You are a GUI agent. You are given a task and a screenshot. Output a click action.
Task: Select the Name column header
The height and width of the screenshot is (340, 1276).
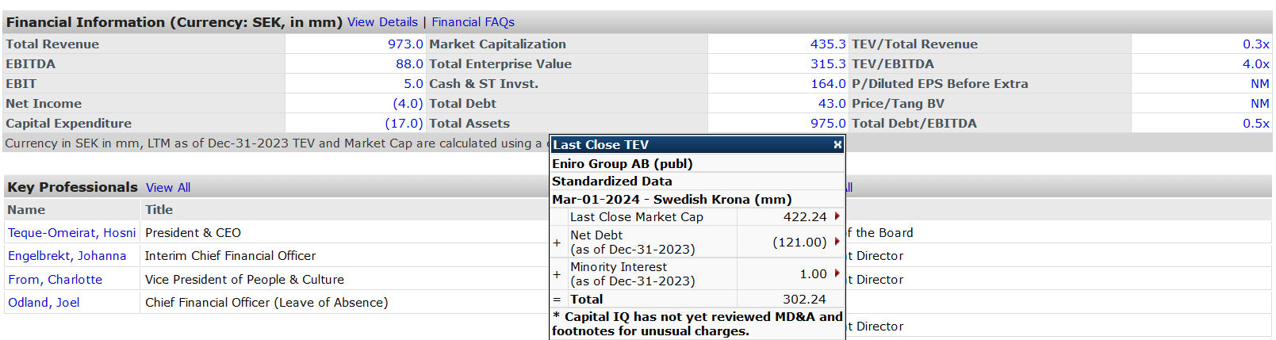pyautogui.click(x=26, y=210)
